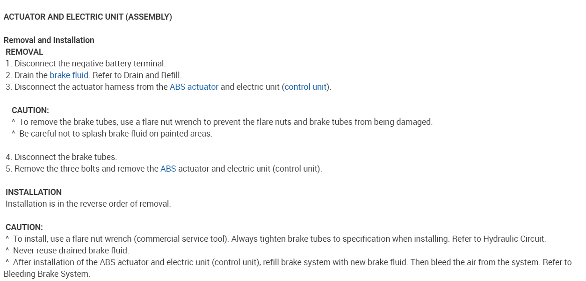Screen dimensions: 586x281
Task: Click the 'ABS' link in step 5
Action: point(168,169)
